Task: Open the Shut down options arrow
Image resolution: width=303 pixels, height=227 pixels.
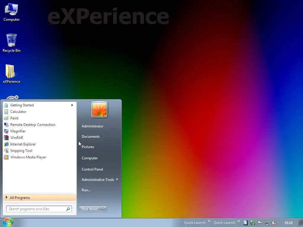Action: [103, 209]
